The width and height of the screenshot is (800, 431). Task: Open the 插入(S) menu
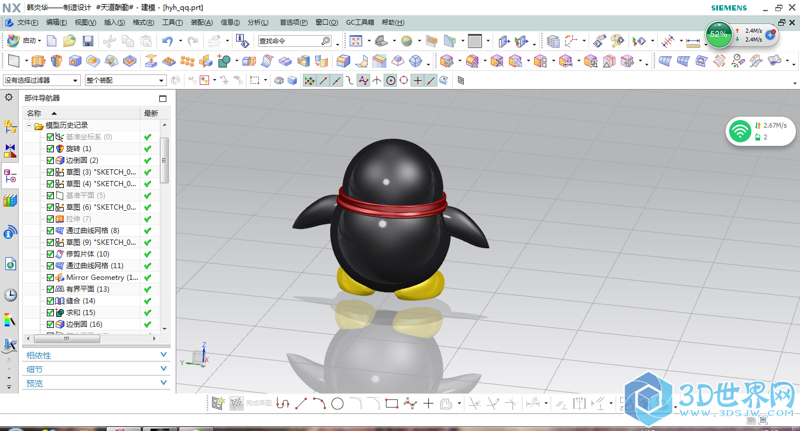point(114,22)
